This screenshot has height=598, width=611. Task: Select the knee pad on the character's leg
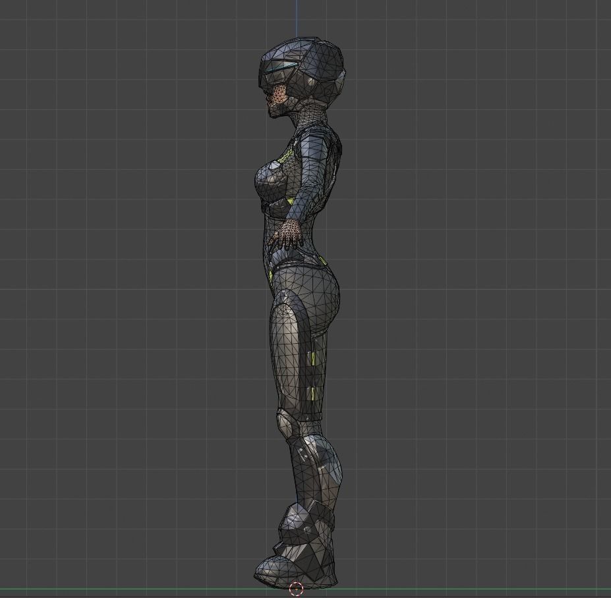pyautogui.click(x=285, y=423)
